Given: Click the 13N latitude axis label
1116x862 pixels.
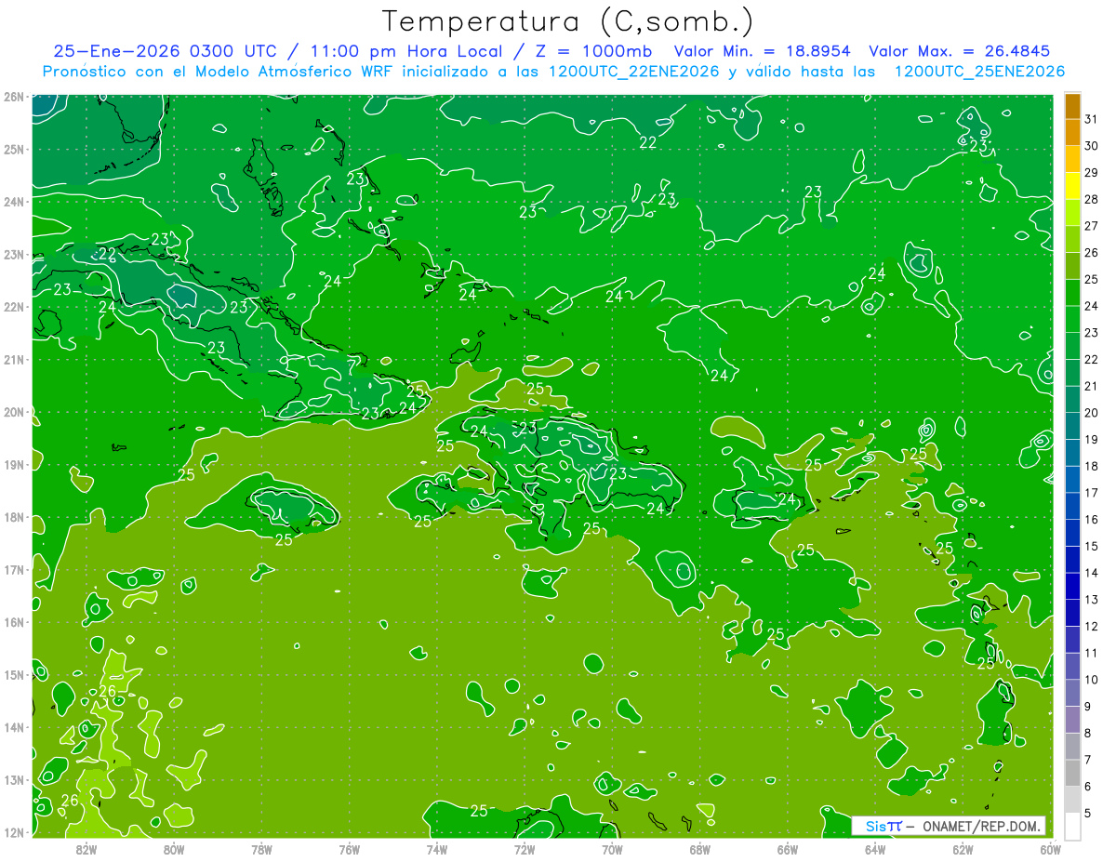Looking at the screenshot, I should pyautogui.click(x=13, y=779).
